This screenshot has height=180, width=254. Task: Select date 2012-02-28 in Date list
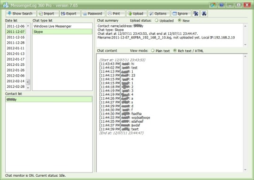(16, 86)
